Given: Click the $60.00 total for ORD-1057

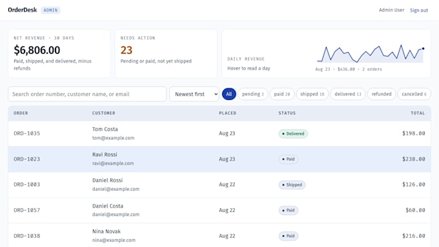Looking at the screenshot, I should 416,210.
